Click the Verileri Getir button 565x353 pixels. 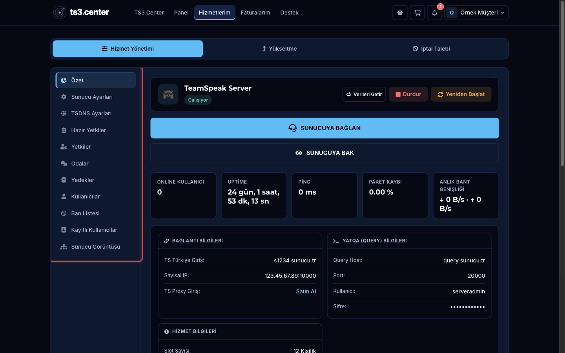point(364,94)
